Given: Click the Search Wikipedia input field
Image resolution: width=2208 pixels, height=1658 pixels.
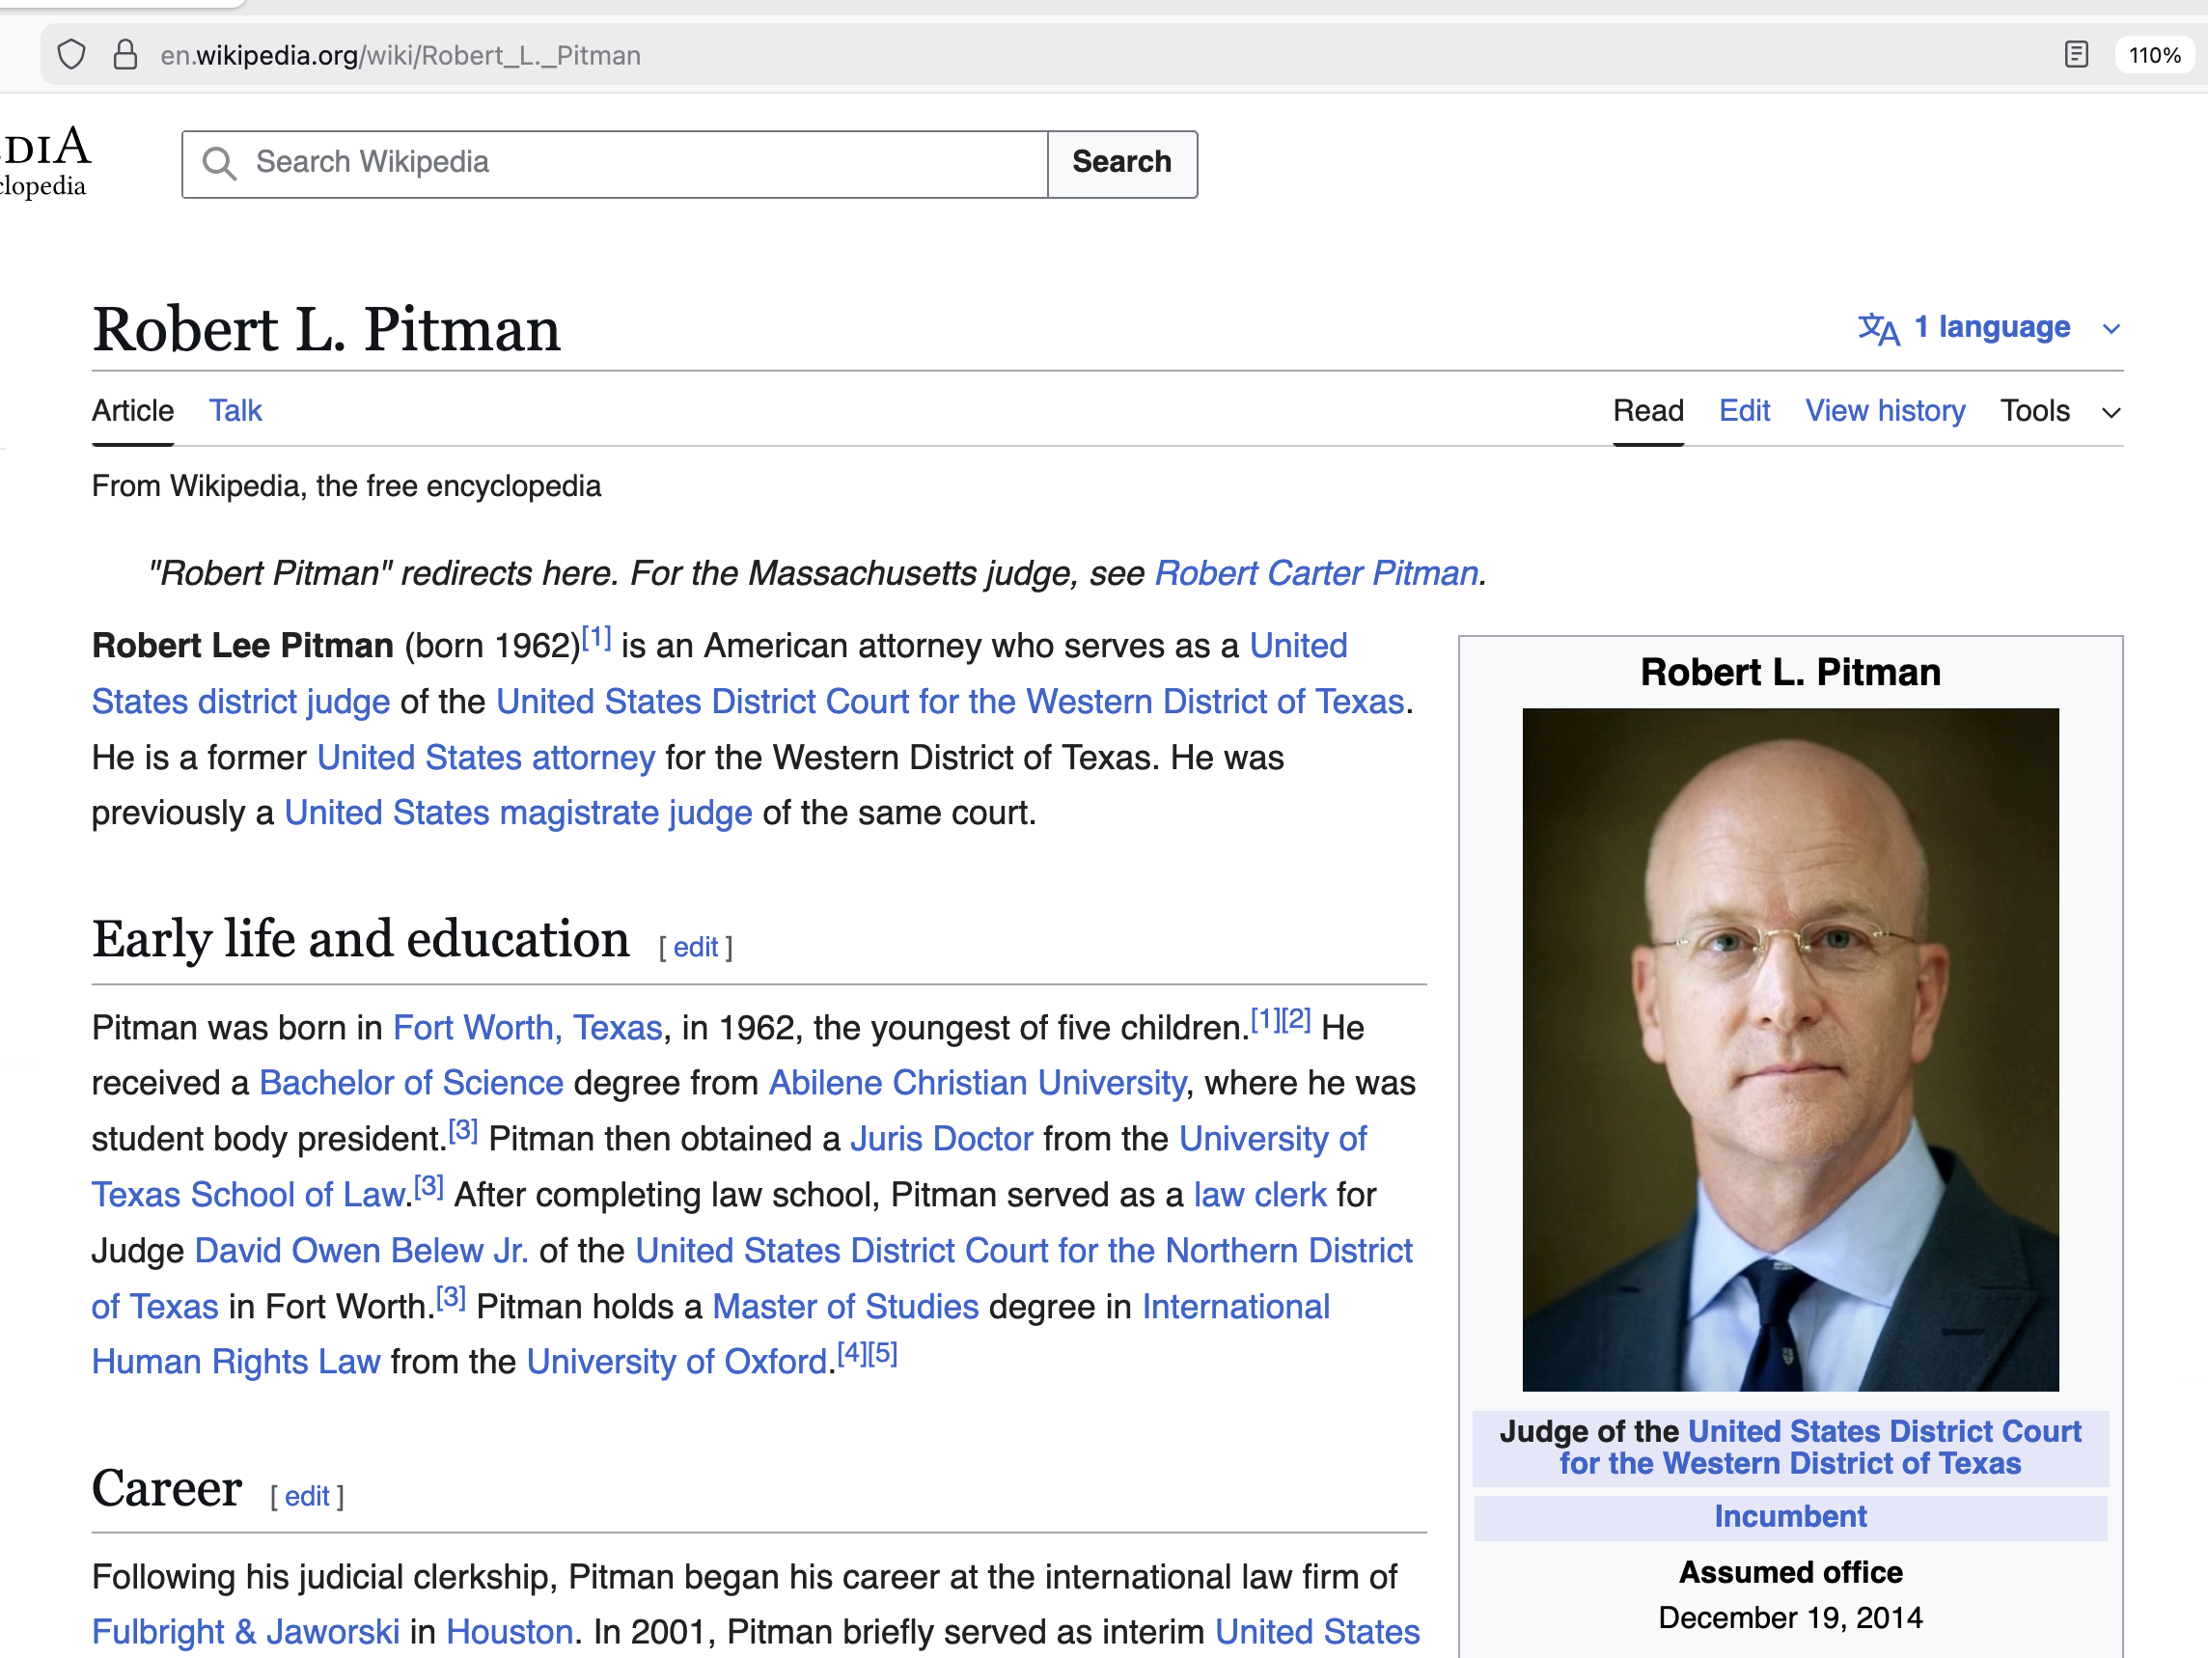Looking at the screenshot, I should pos(639,163).
